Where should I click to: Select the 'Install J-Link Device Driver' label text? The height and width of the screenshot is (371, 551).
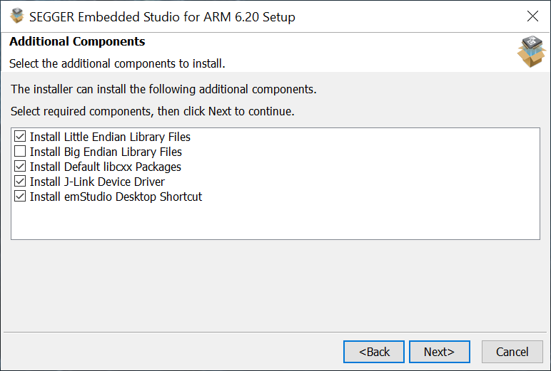coord(97,182)
